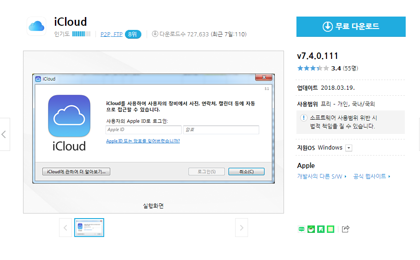The height and width of the screenshot is (260, 420).
Task: Share to Naver blog icon
Action: click(302, 229)
